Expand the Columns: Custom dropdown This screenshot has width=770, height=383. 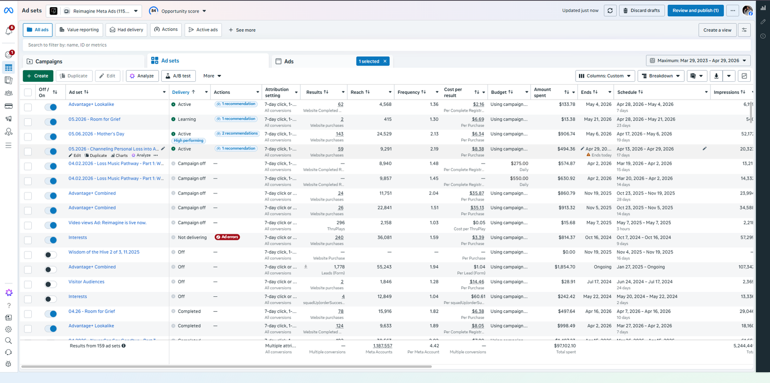tap(604, 76)
